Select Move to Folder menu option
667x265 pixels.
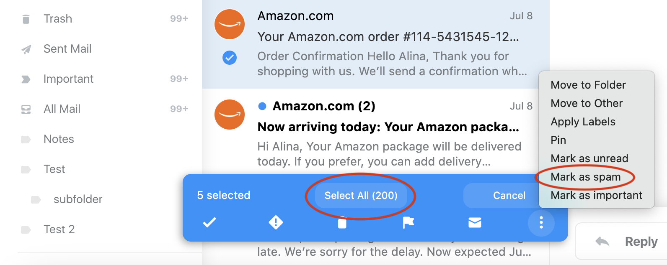[588, 85]
